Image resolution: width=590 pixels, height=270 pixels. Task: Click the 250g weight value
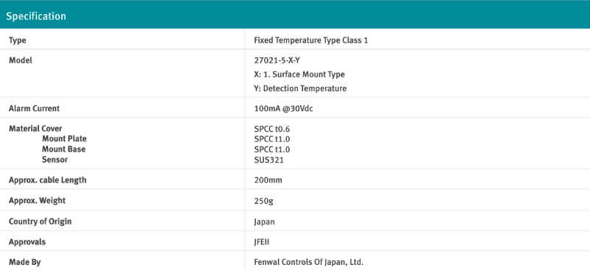point(264,201)
